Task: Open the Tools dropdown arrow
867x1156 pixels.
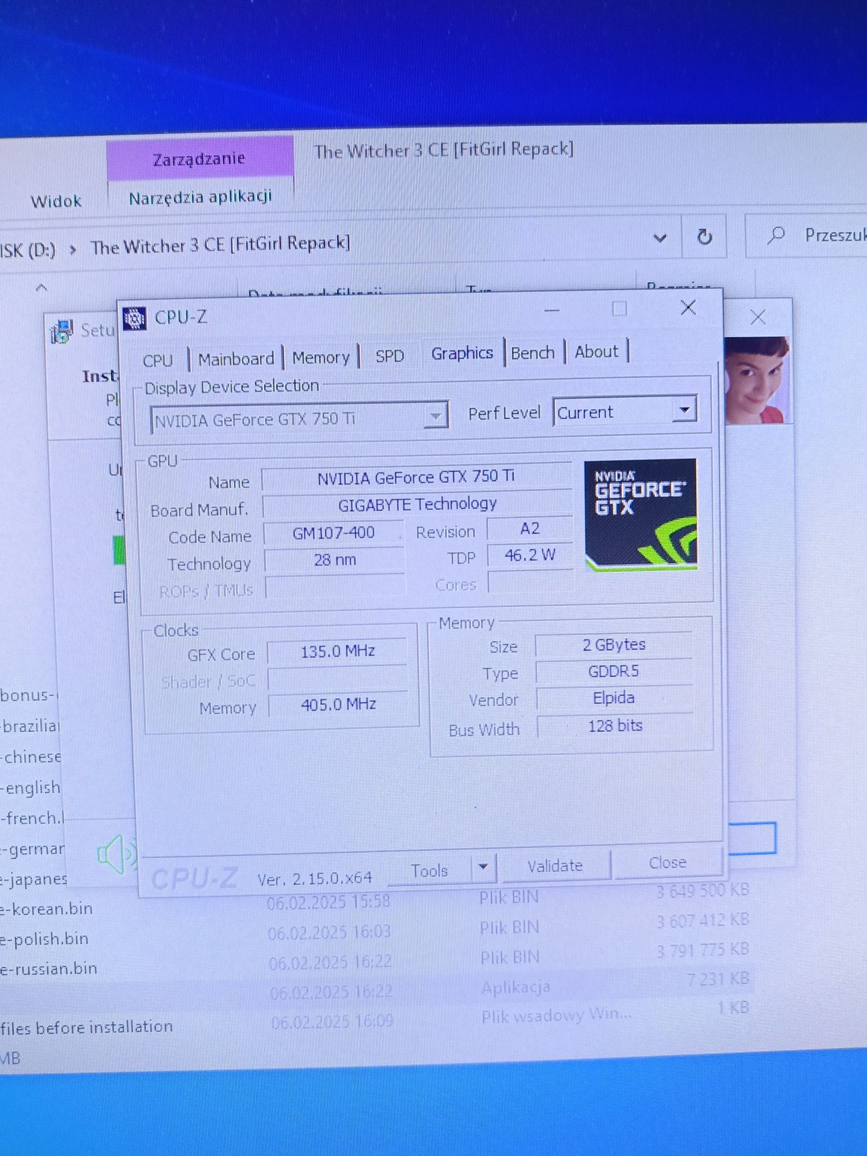Action: 484,867
